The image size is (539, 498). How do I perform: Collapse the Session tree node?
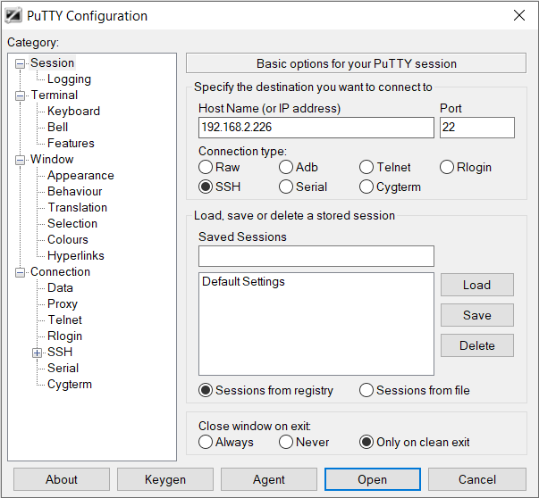21,63
